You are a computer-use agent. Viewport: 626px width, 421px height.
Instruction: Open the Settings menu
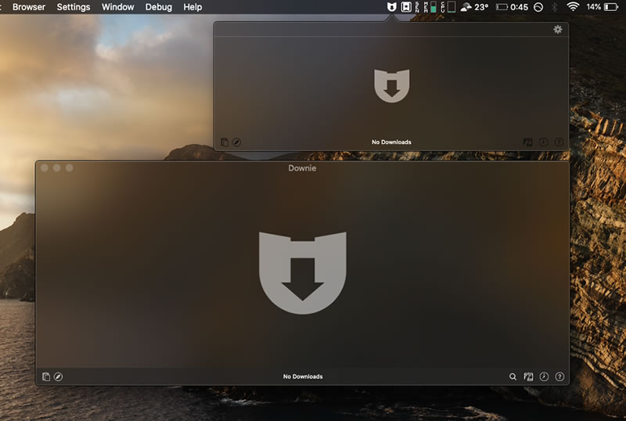click(x=73, y=7)
